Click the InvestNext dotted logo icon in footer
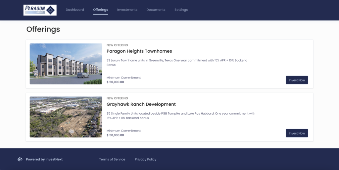Image resolution: width=339 pixels, height=170 pixels. click(20, 159)
